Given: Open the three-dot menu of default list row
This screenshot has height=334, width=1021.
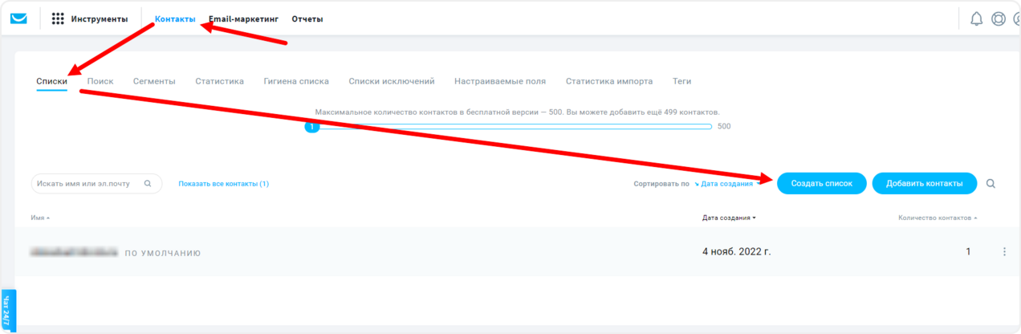Looking at the screenshot, I should click(1004, 252).
